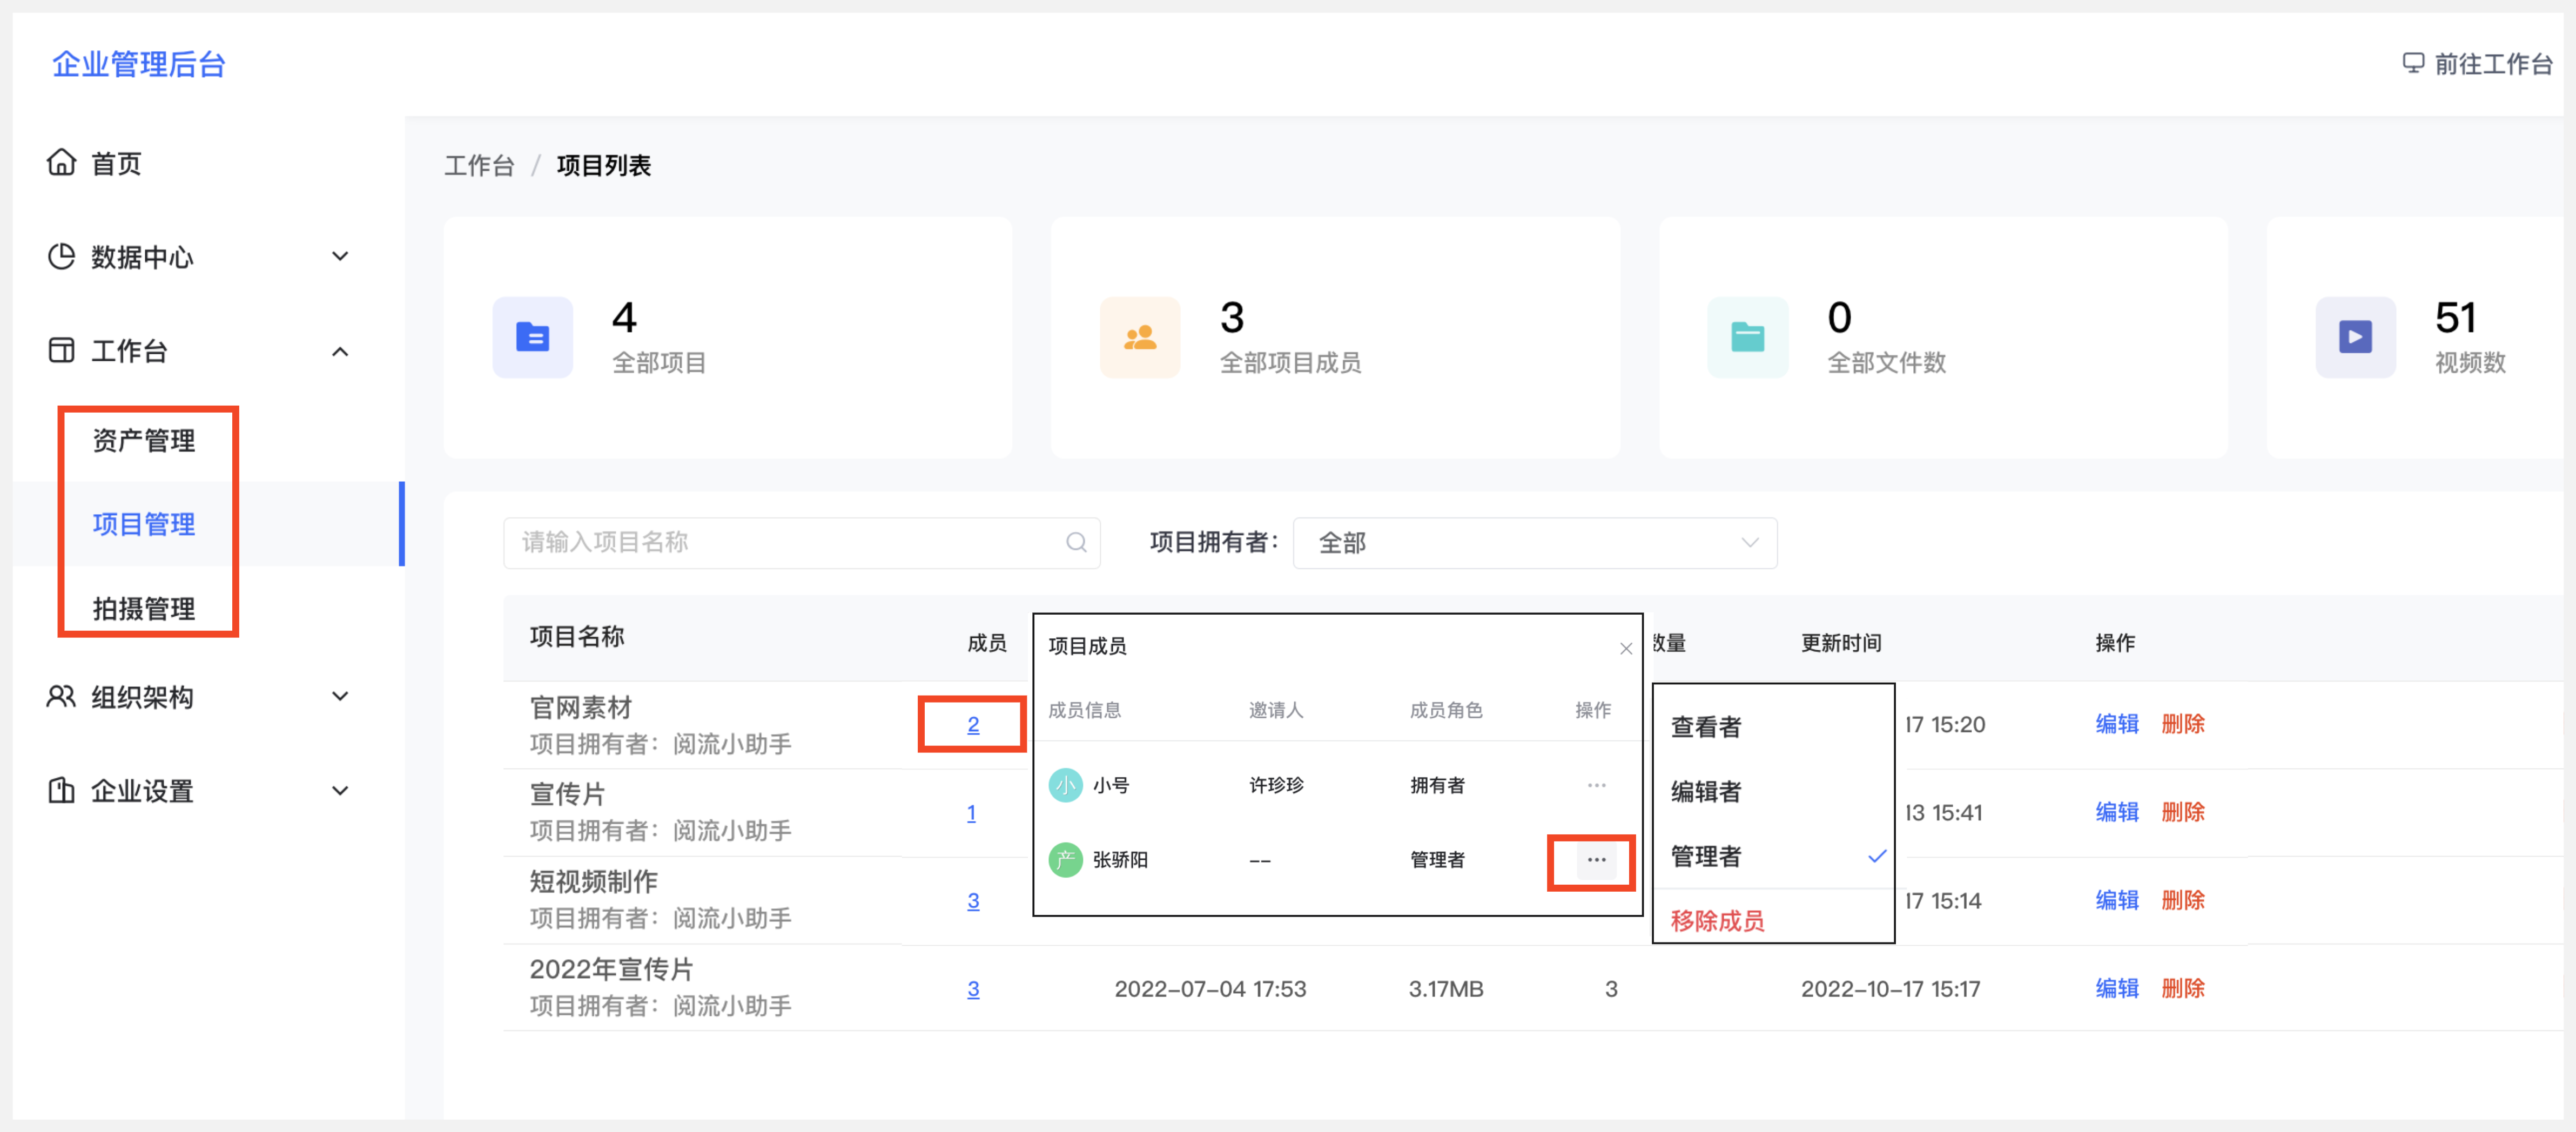This screenshot has width=2576, height=1132.
Task: Open member count 2 for 官网素材
Action: point(973,724)
